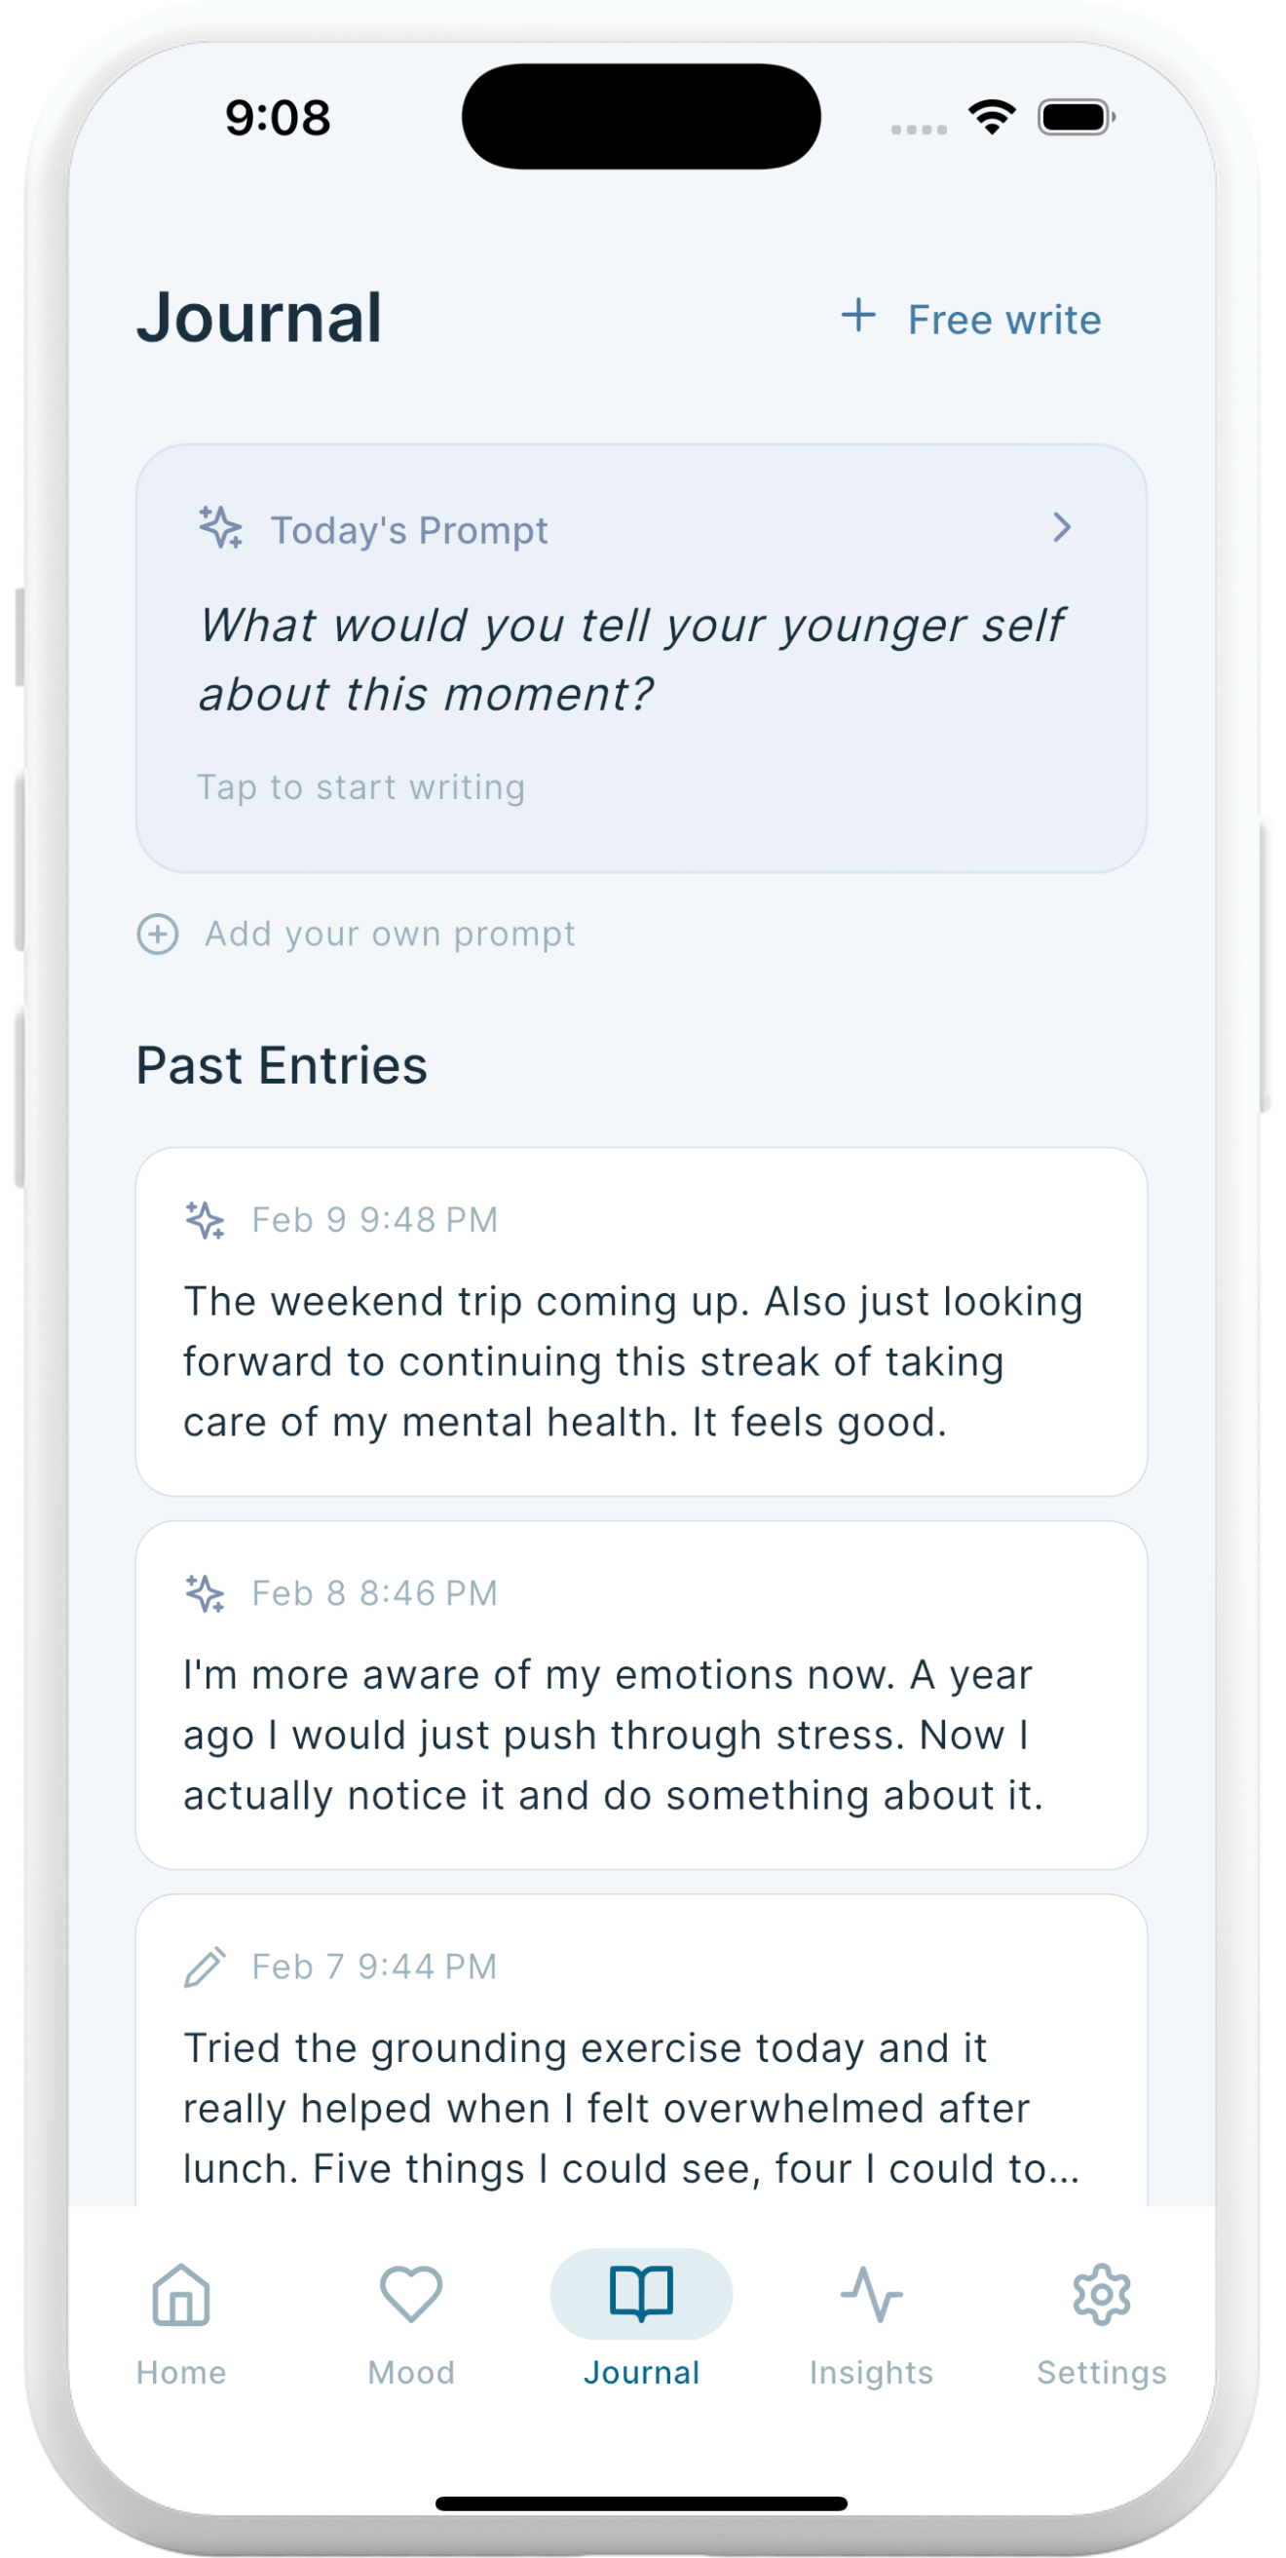The height and width of the screenshot is (2558, 1286).
Task: Select the Journal tab label
Action: point(641,2372)
